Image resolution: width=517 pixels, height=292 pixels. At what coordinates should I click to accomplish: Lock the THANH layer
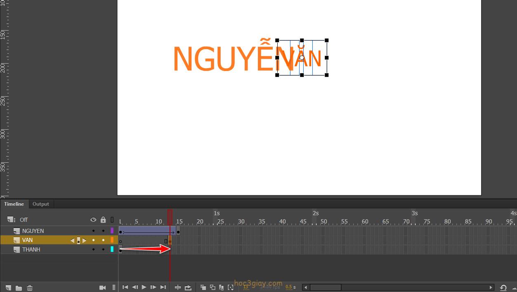[103, 249]
